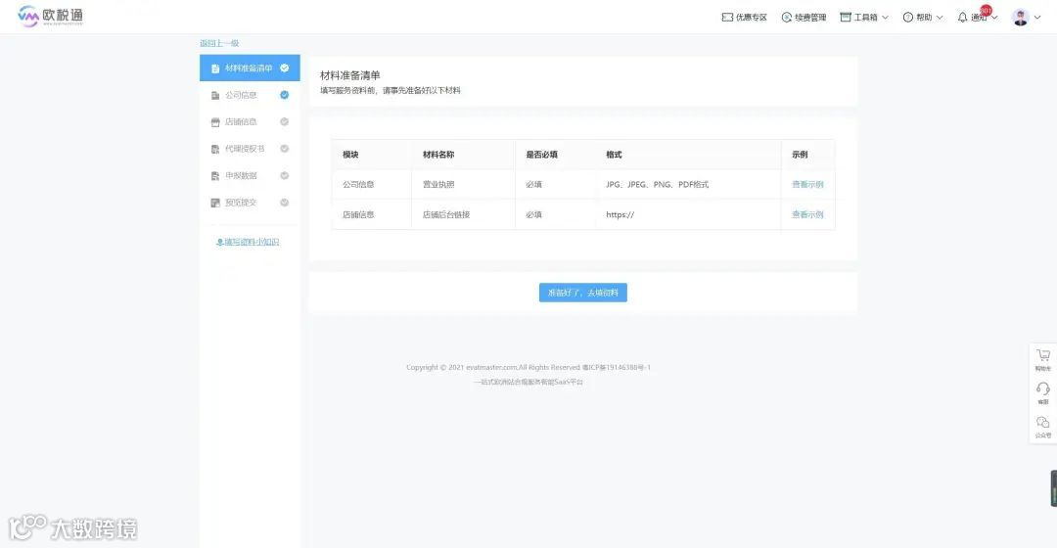Image resolution: width=1057 pixels, height=548 pixels.
Task: Open the 优惠专区 menu text
Action: click(752, 18)
